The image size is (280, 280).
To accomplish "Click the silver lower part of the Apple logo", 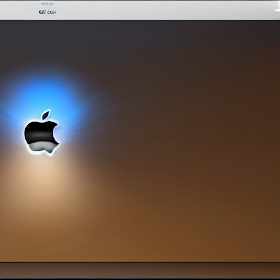I will 41,147.
